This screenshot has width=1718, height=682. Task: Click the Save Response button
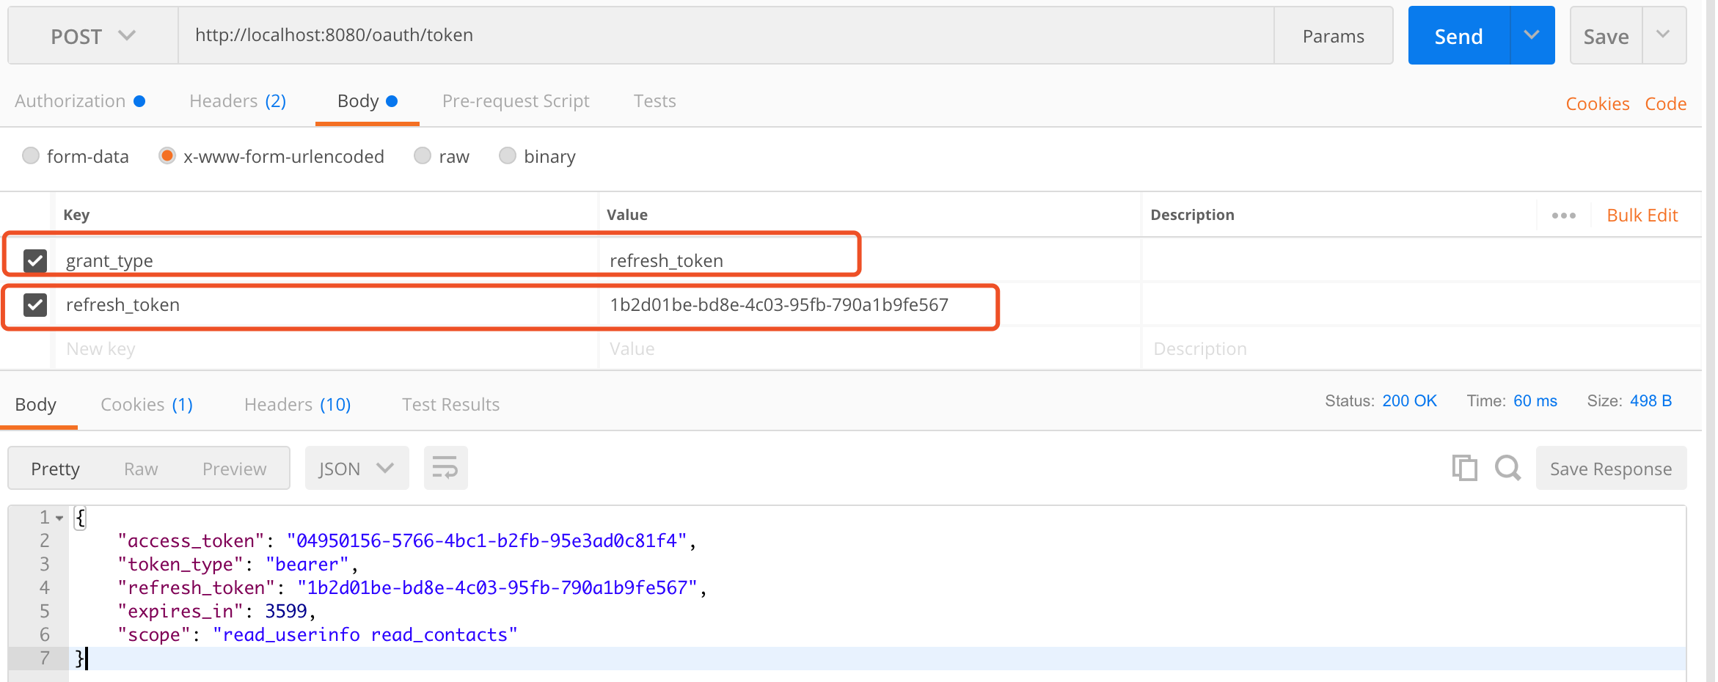[x=1610, y=469]
